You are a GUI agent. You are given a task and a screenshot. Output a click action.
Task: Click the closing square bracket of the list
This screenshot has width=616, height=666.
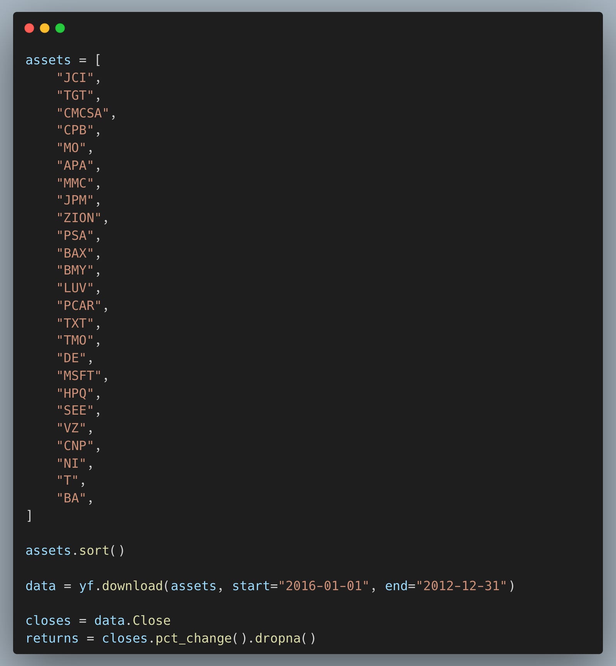pos(29,515)
